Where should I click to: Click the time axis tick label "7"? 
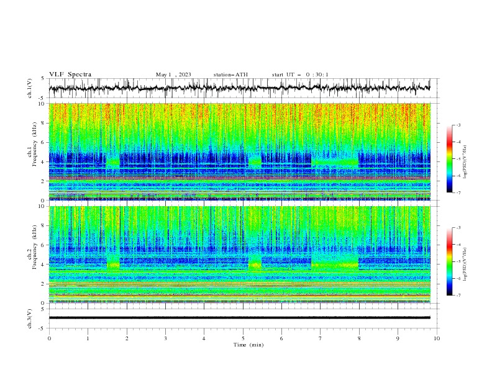[321, 338]
